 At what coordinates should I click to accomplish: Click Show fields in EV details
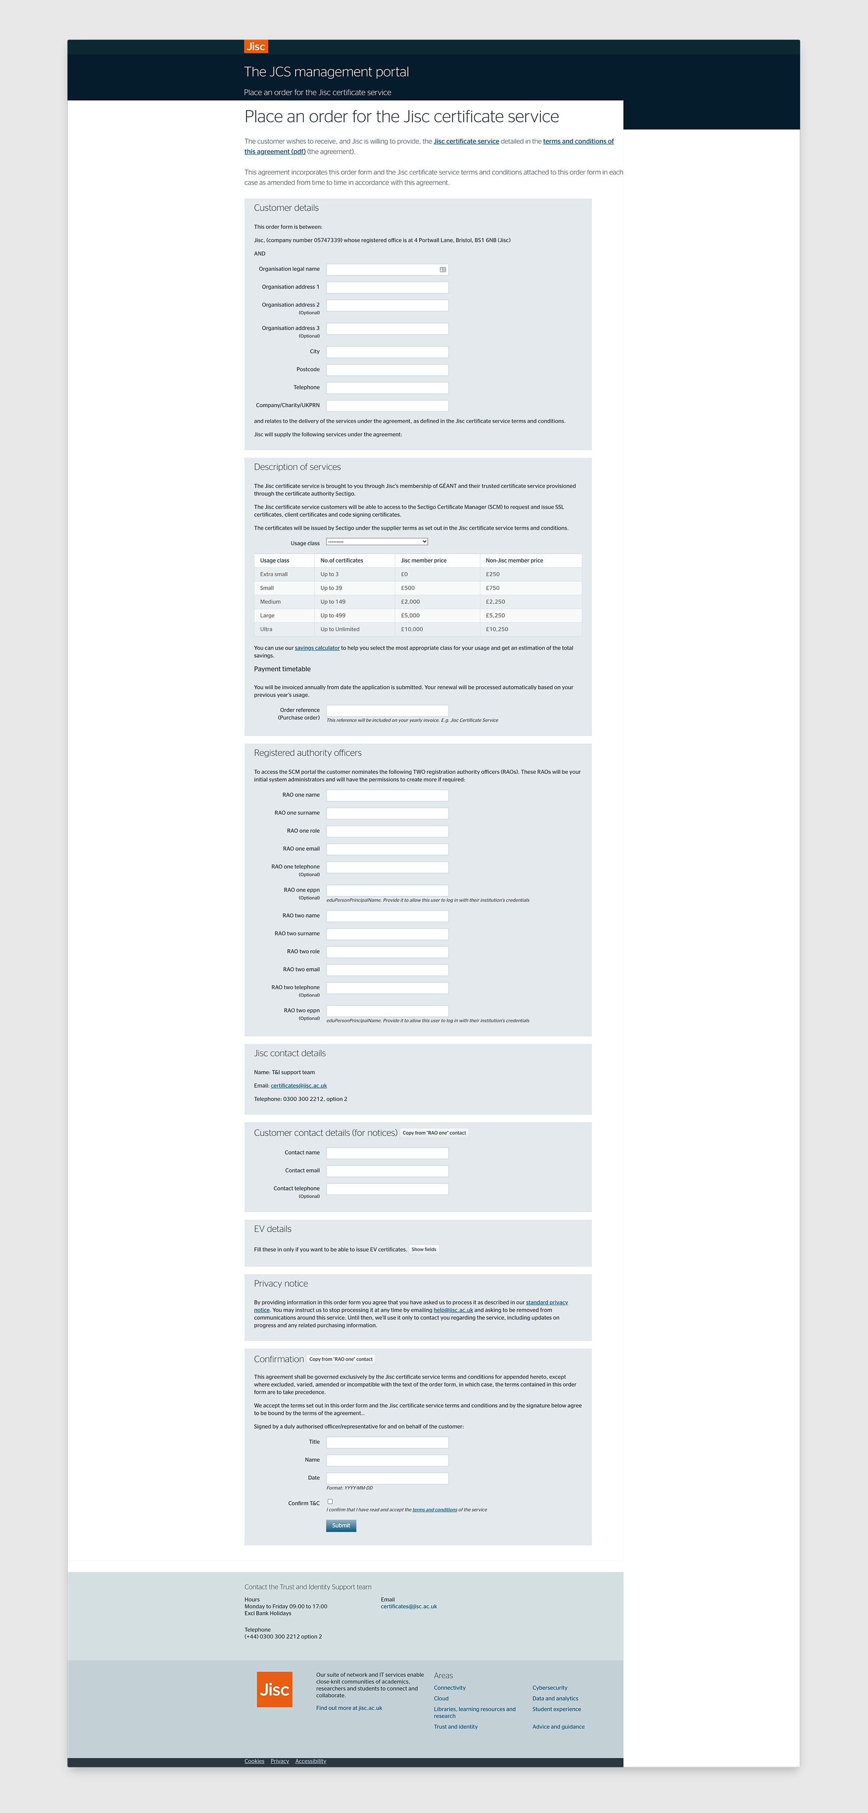click(x=424, y=1249)
